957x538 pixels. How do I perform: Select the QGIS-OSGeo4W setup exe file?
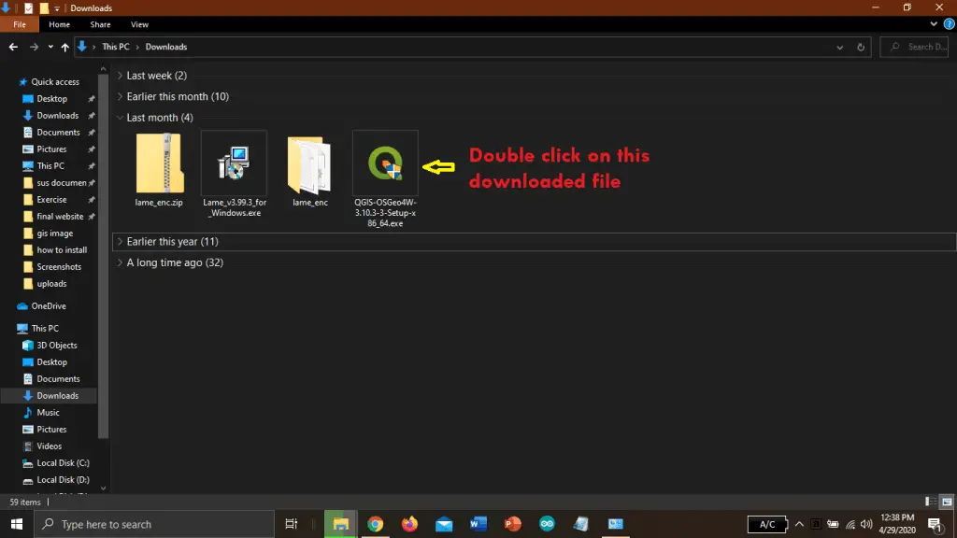point(385,178)
